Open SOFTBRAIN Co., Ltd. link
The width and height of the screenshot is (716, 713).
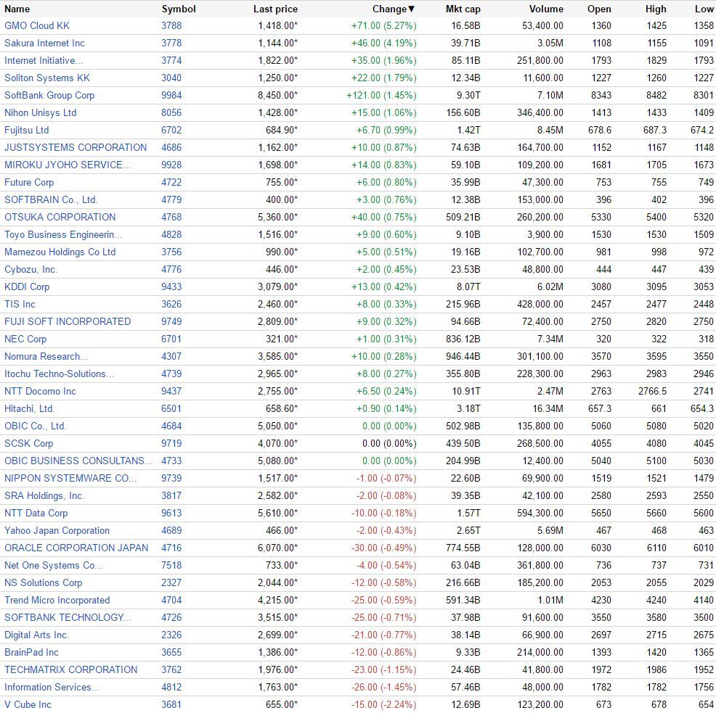[51, 199]
